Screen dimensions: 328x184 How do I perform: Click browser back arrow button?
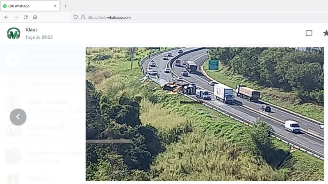point(6,17)
